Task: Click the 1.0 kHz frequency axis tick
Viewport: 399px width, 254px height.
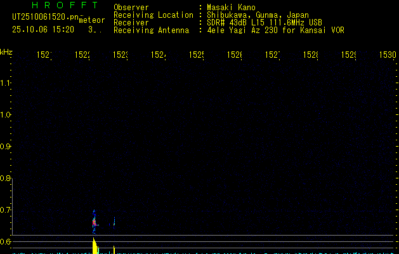Action: [x=6, y=115]
